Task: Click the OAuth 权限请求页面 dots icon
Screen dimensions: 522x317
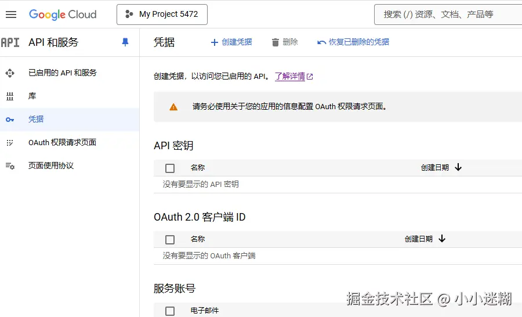Action: (10, 143)
